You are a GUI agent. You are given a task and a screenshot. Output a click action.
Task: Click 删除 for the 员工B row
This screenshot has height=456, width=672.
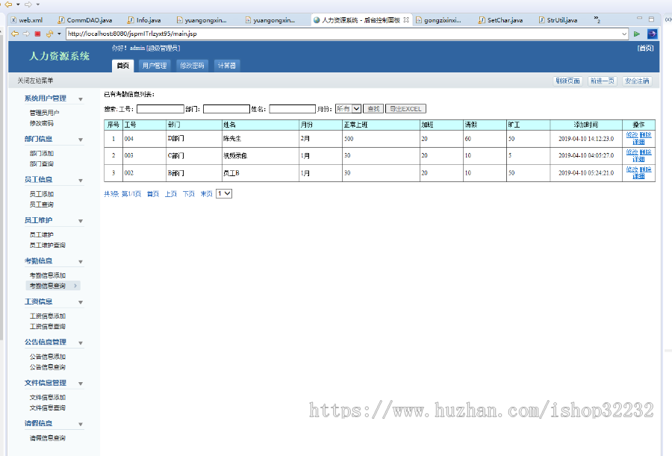[x=645, y=169]
